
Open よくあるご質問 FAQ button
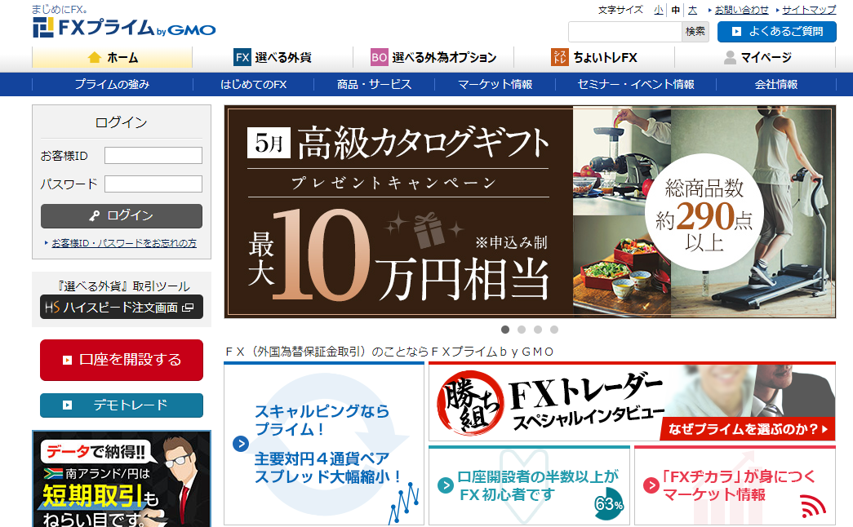pos(777,32)
